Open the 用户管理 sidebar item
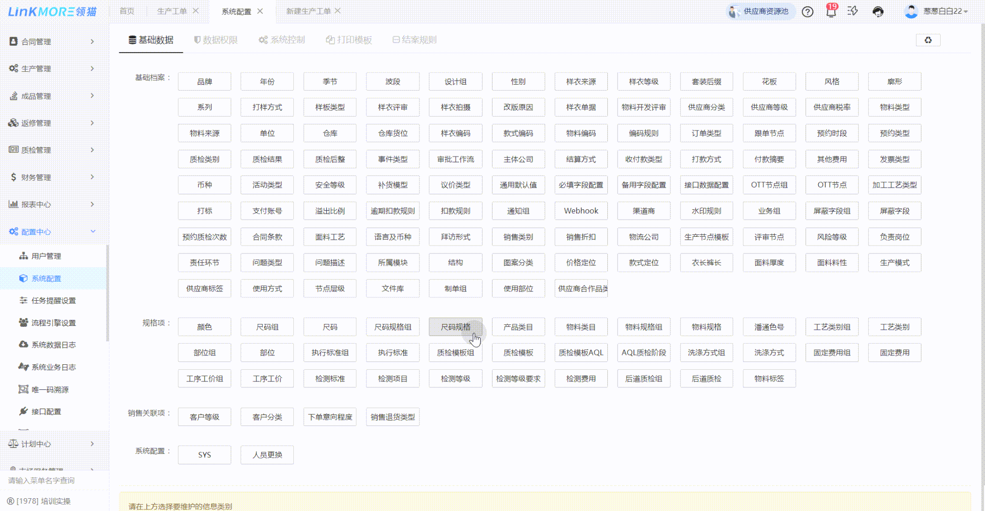 pyautogui.click(x=46, y=256)
